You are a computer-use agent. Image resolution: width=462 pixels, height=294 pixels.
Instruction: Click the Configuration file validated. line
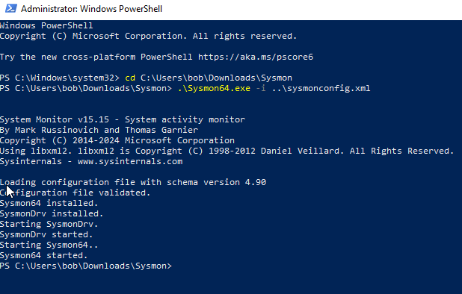76,193
